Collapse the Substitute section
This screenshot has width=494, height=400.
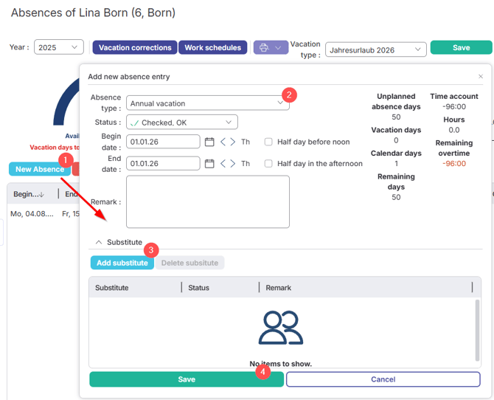click(x=99, y=242)
